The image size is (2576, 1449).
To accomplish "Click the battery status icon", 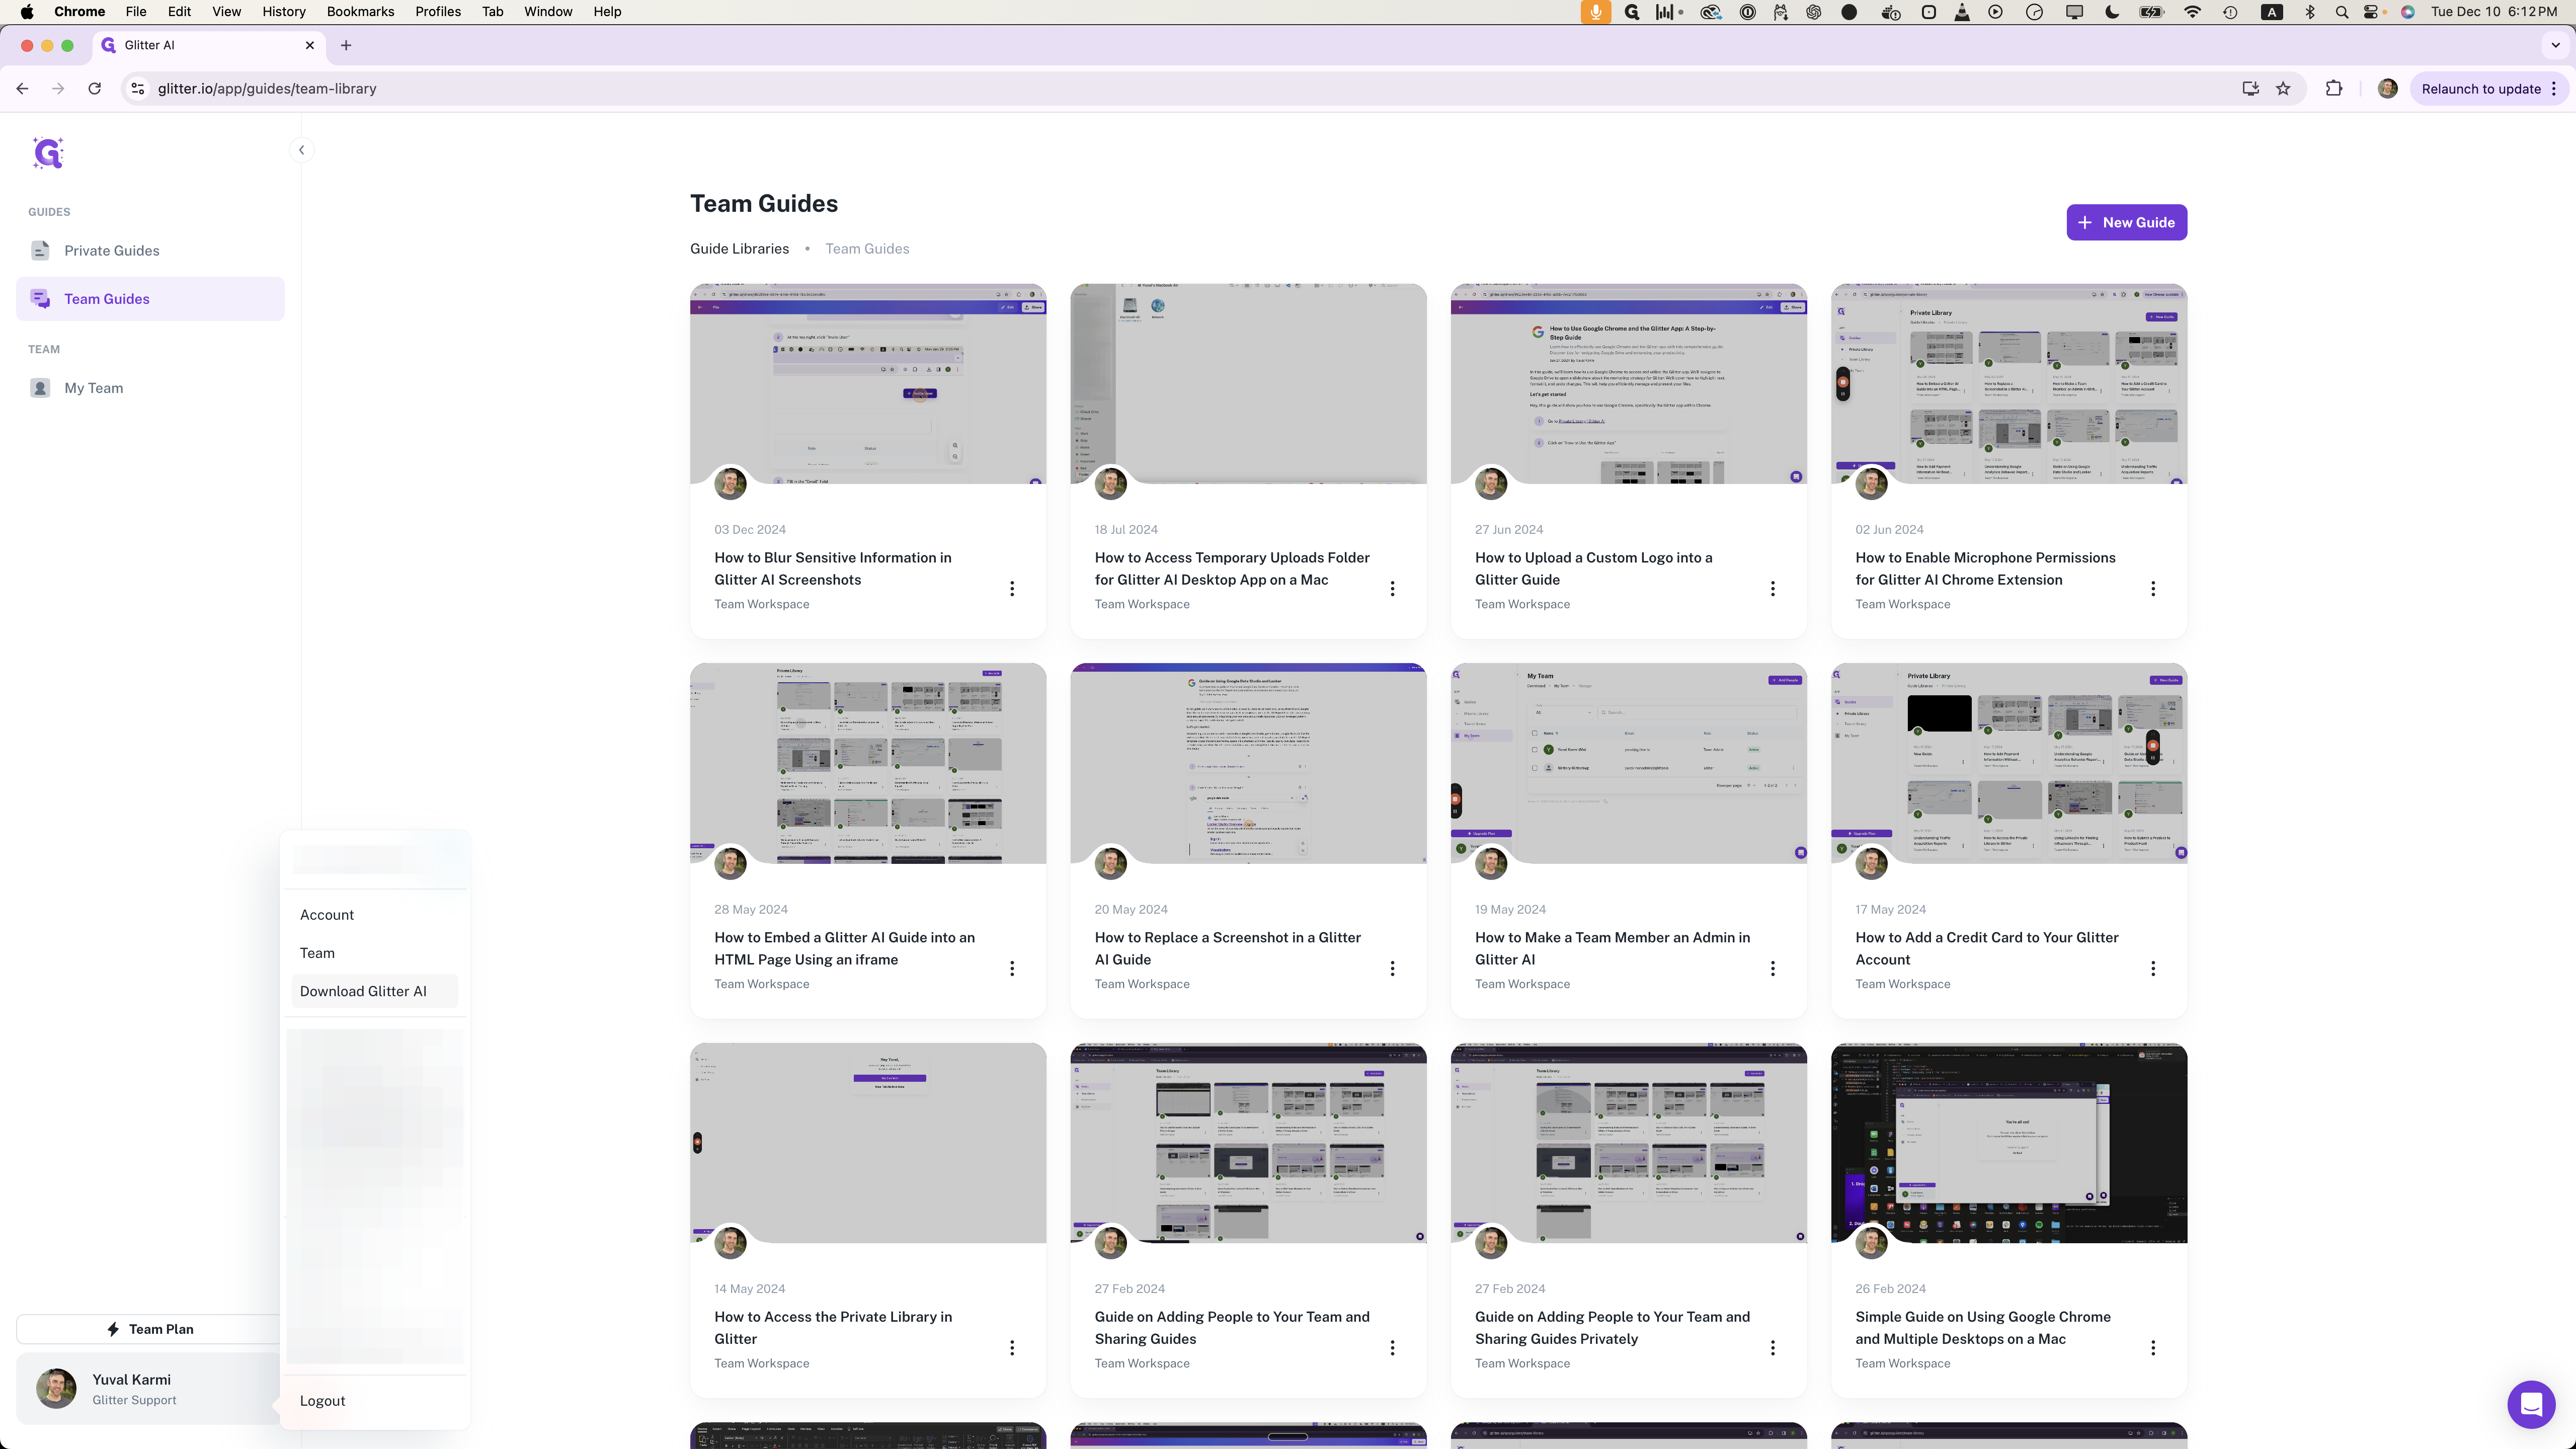I will click(x=2151, y=12).
